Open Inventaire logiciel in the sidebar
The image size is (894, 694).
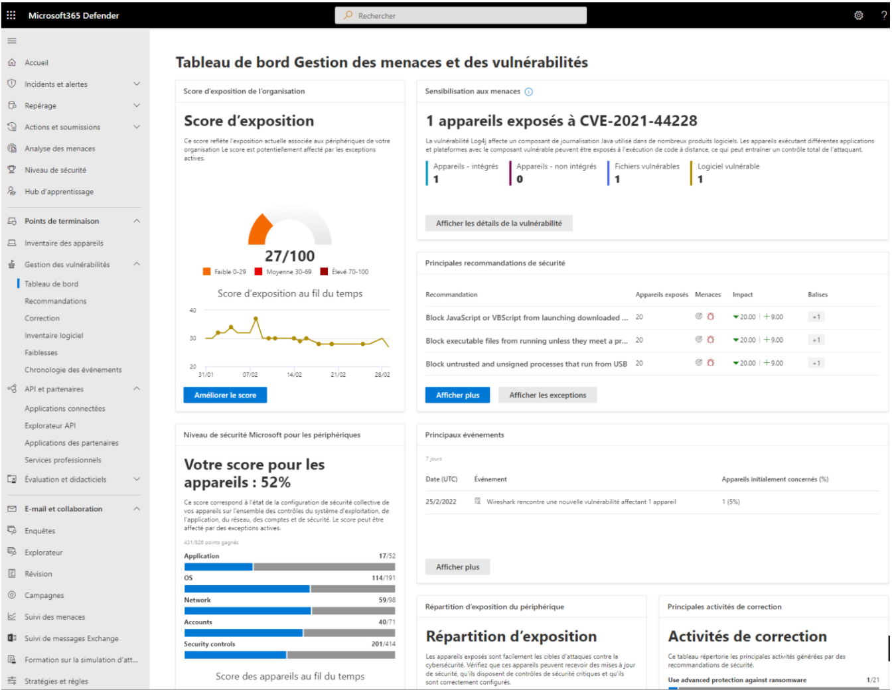pos(54,336)
